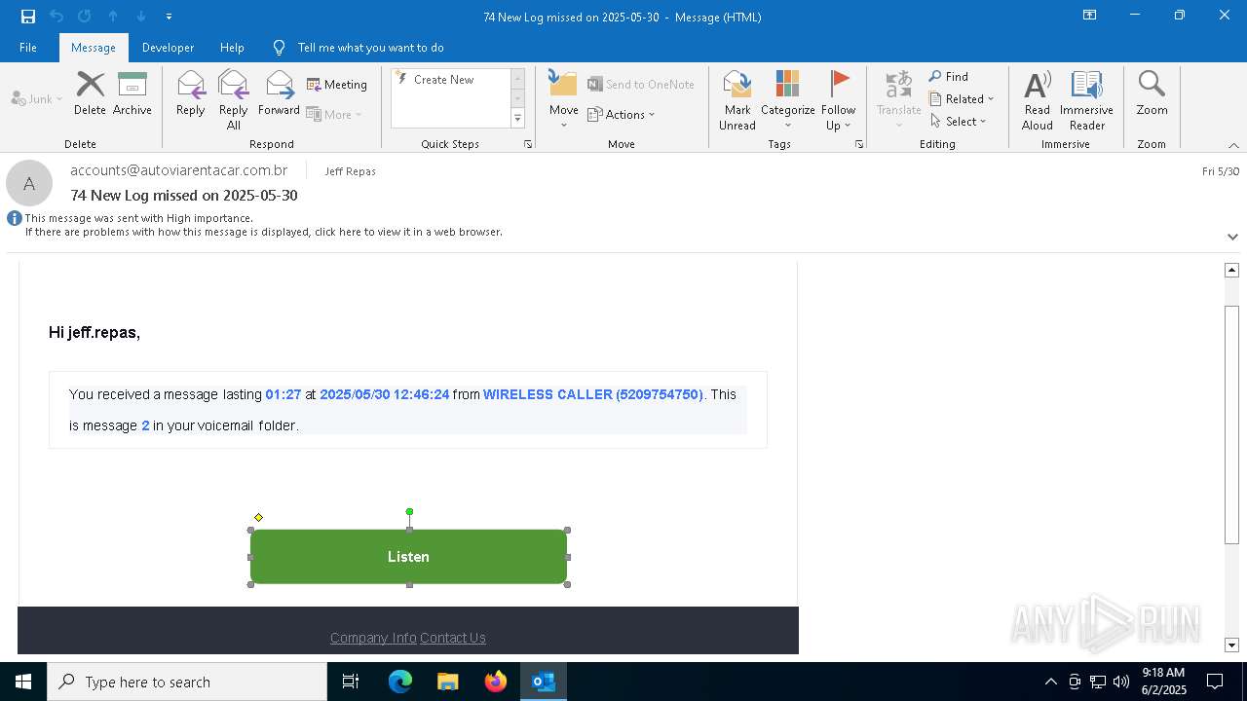Open the Junk dropdown
1247x701 pixels.
point(37,98)
